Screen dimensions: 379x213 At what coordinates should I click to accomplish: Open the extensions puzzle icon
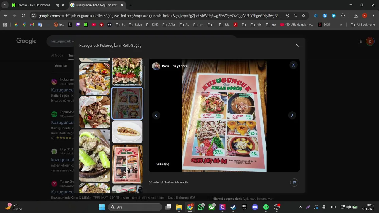point(343,16)
